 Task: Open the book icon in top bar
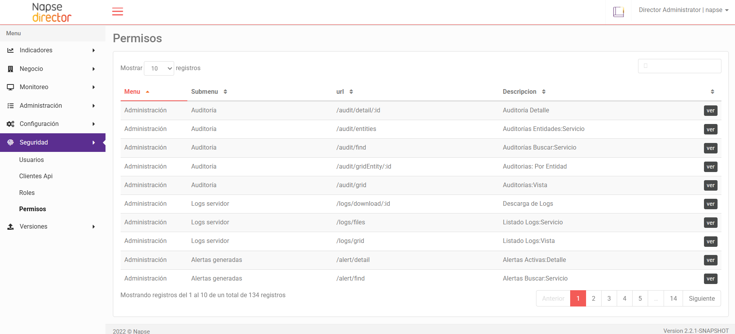click(618, 12)
